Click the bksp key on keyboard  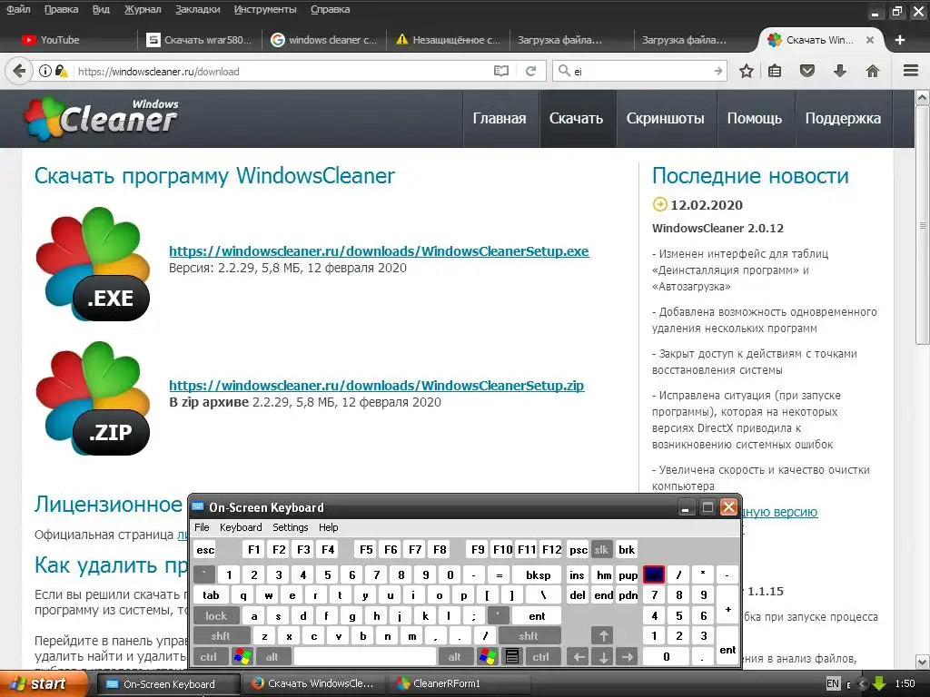(539, 574)
